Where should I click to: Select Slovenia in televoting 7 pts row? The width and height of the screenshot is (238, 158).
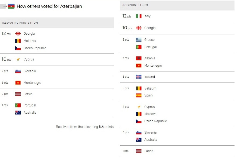click(30, 71)
